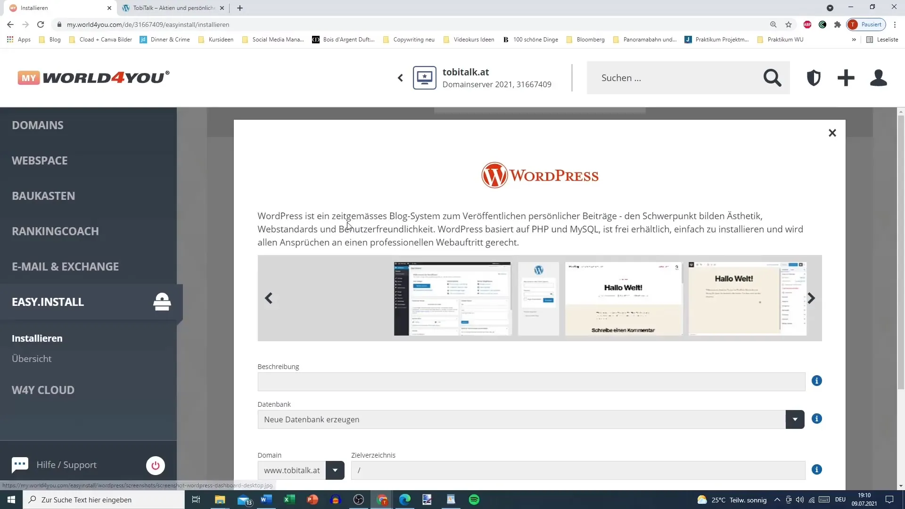The image size is (905, 509).
Task: Open PowerPoint from the taskbar
Action: tap(313, 500)
